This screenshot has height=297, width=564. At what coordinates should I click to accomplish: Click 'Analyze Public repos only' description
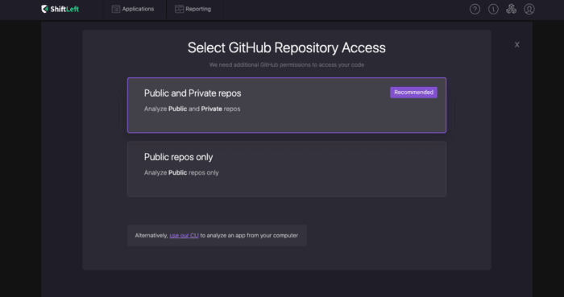(x=181, y=173)
